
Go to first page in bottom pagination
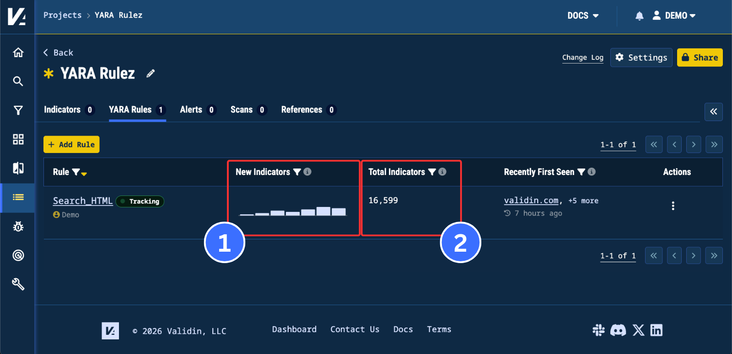click(654, 255)
